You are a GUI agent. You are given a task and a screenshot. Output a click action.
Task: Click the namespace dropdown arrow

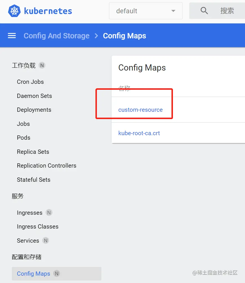click(173, 11)
